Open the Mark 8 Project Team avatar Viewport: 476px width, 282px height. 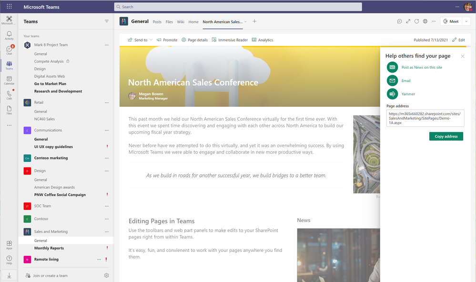27,45
